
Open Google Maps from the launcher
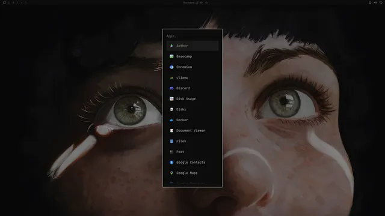coord(192,173)
